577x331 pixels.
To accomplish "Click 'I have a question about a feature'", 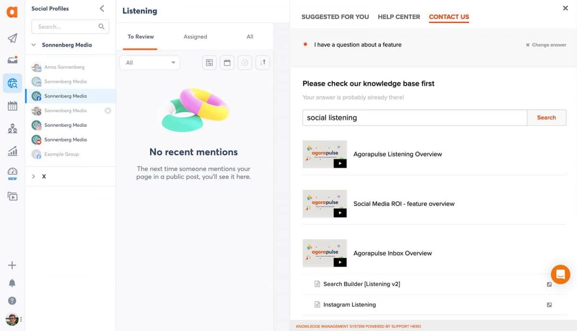I will (358, 45).
